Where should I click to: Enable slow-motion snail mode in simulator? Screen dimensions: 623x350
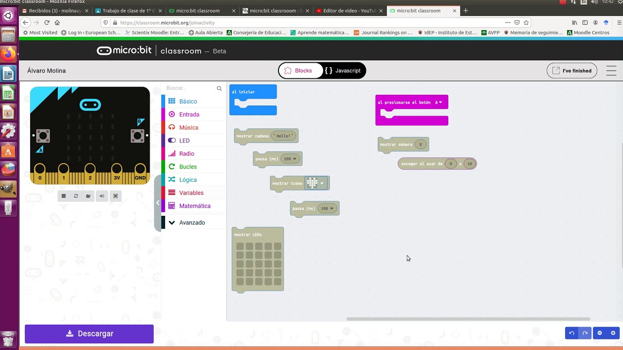[x=88, y=196]
